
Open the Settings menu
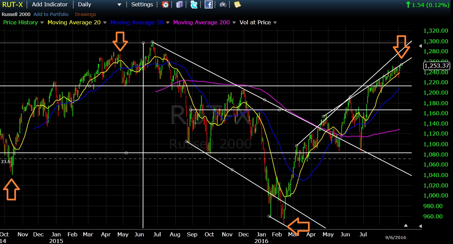[x=142, y=5]
